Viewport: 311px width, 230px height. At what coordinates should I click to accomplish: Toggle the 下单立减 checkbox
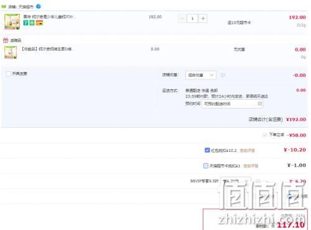point(264,135)
